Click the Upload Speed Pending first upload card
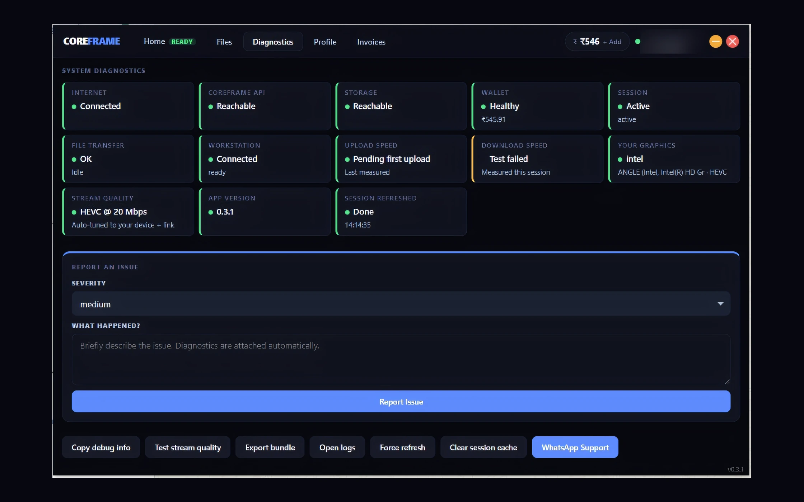Image resolution: width=804 pixels, height=502 pixels. [x=401, y=159]
